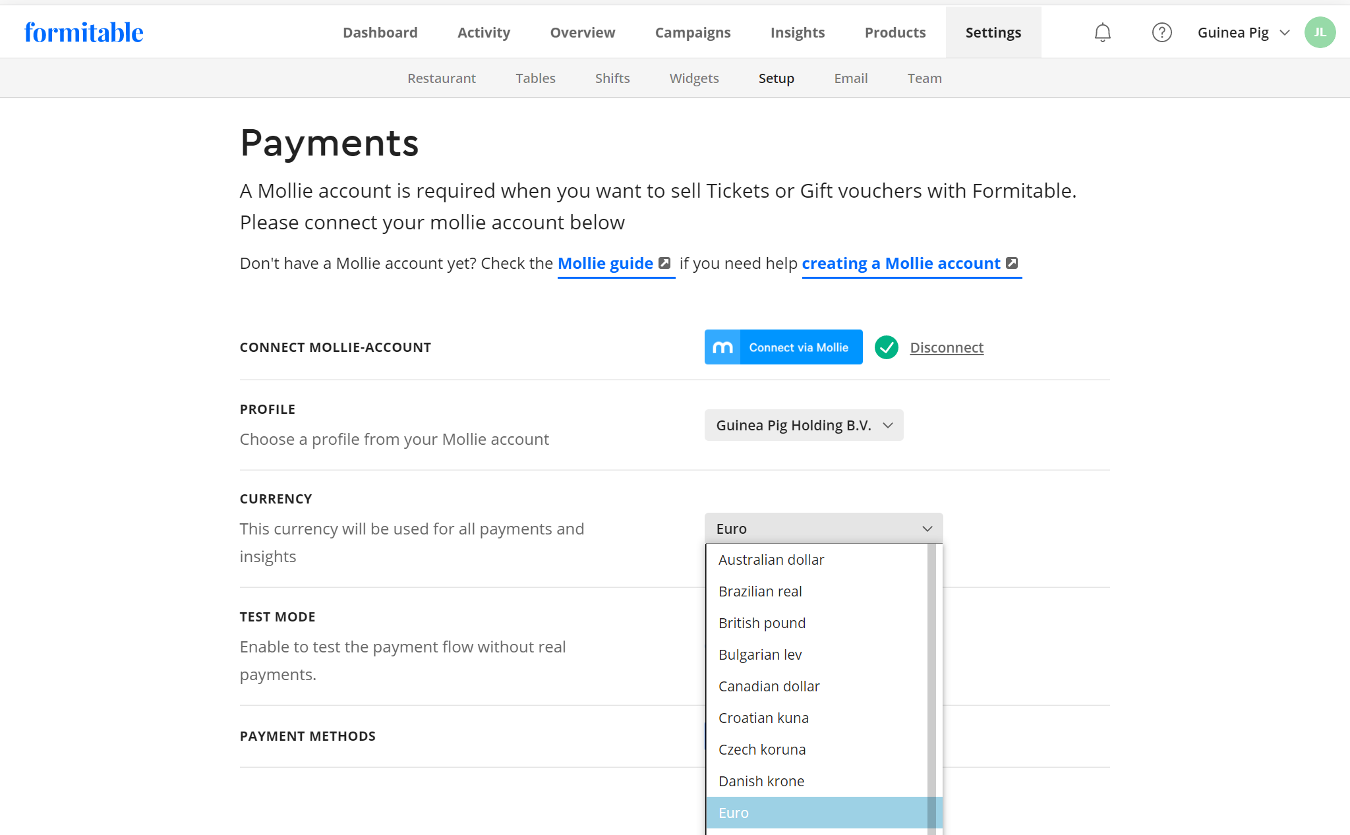The height and width of the screenshot is (835, 1350).
Task: Select British pound from currency list
Action: tap(762, 623)
